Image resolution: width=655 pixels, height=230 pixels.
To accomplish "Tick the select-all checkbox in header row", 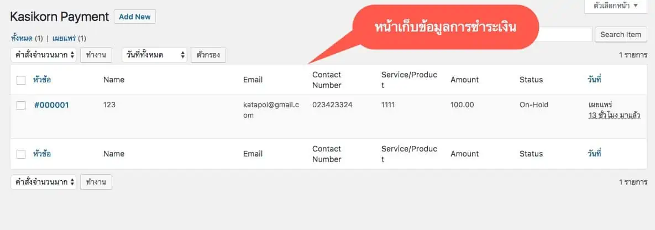I will tap(22, 80).
